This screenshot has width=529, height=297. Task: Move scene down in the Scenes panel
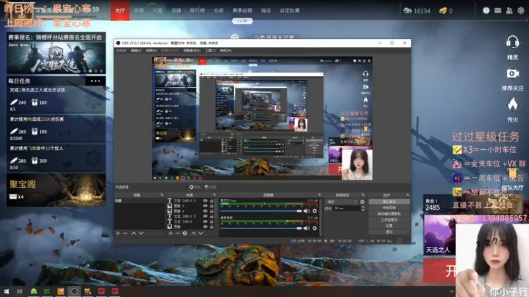tap(141, 233)
